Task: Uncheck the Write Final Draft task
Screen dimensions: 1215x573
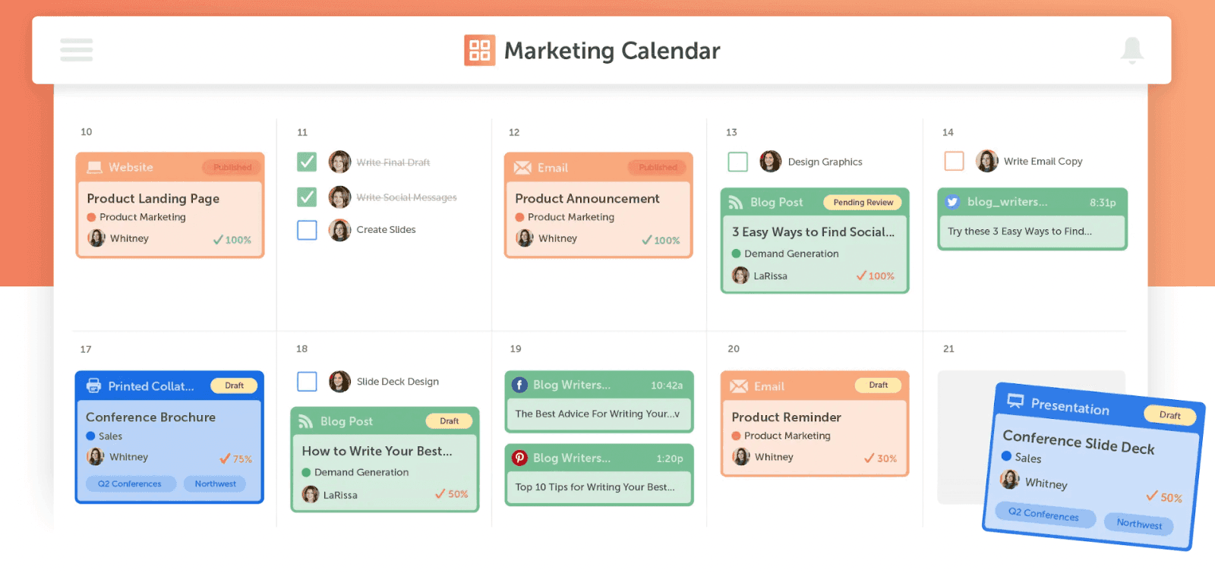Action: [307, 162]
